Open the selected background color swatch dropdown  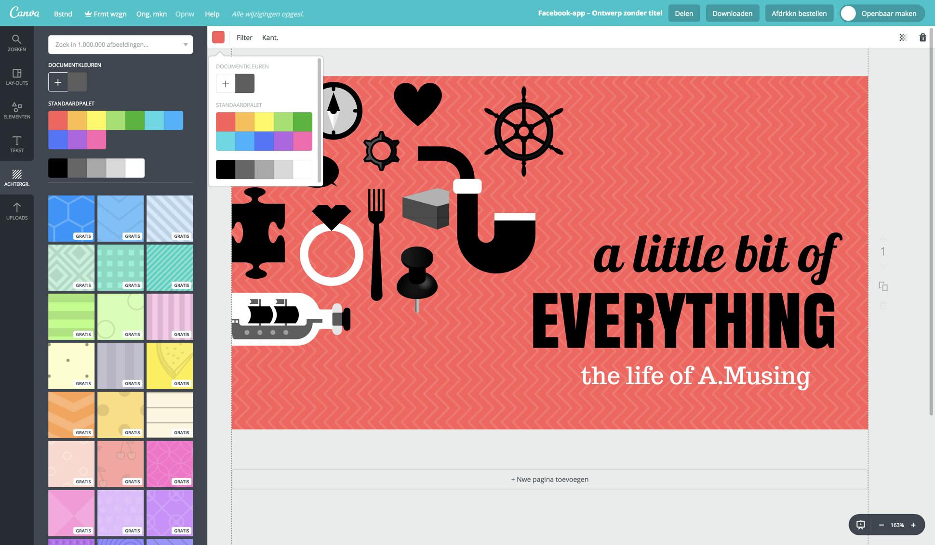pos(218,38)
